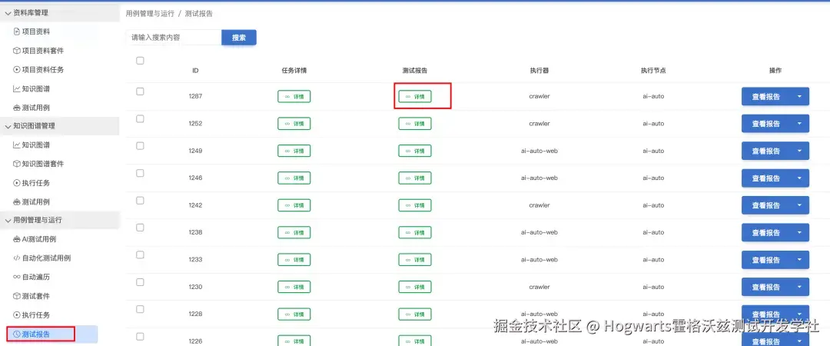Click 测试报告 in the breadcrumb

[198, 13]
